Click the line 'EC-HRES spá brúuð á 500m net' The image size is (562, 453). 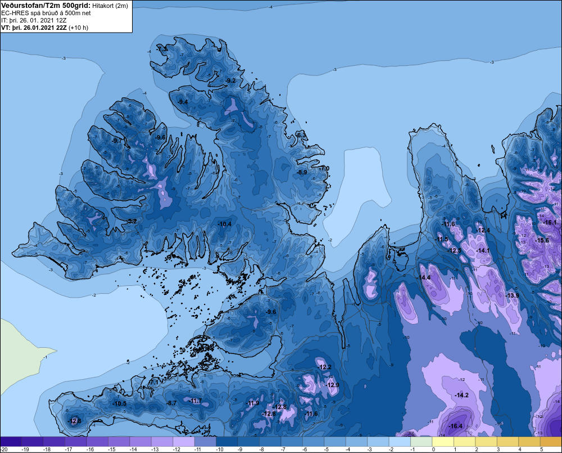click(x=46, y=13)
